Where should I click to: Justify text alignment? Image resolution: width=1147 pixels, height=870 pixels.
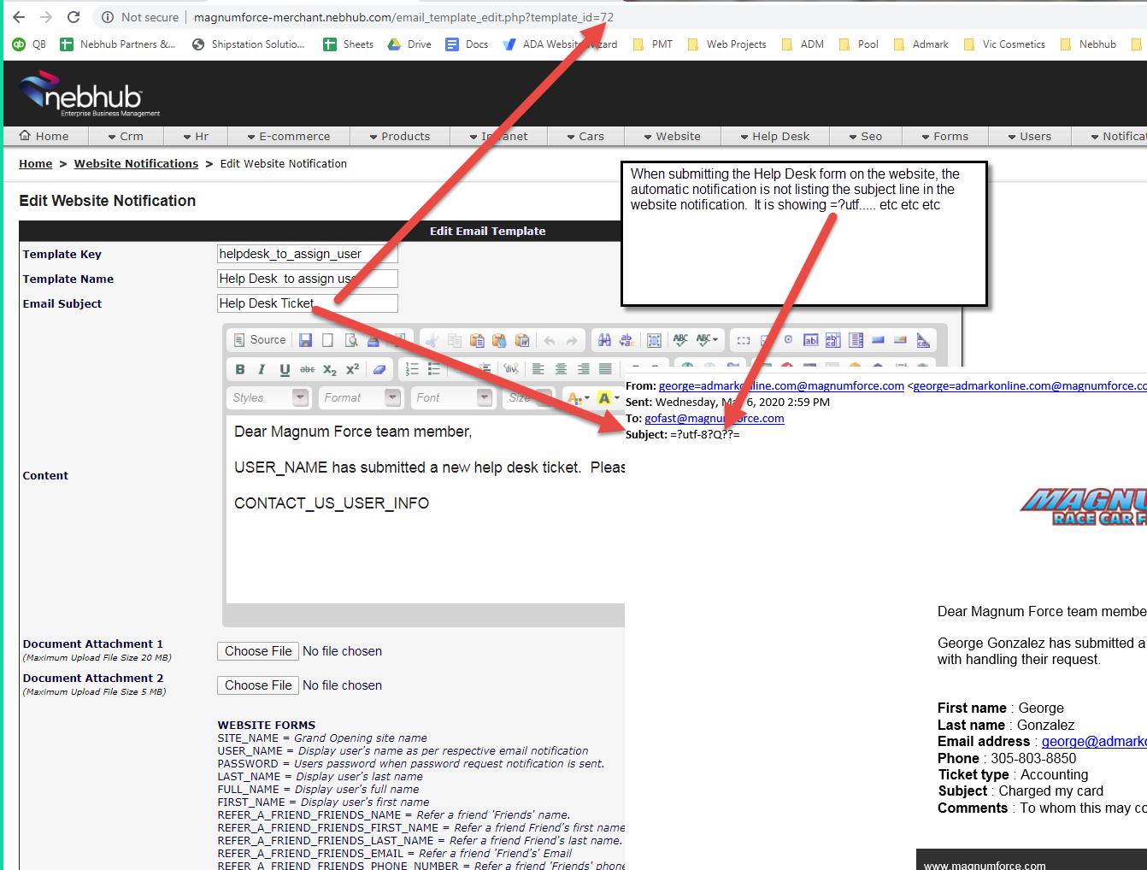coord(605,369)
